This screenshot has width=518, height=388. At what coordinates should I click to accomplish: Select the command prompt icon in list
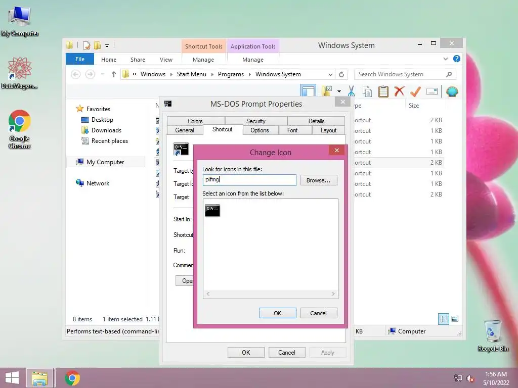(x=212, y=211)
